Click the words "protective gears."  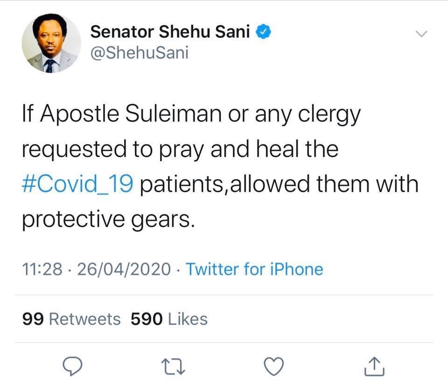[107, 220]
